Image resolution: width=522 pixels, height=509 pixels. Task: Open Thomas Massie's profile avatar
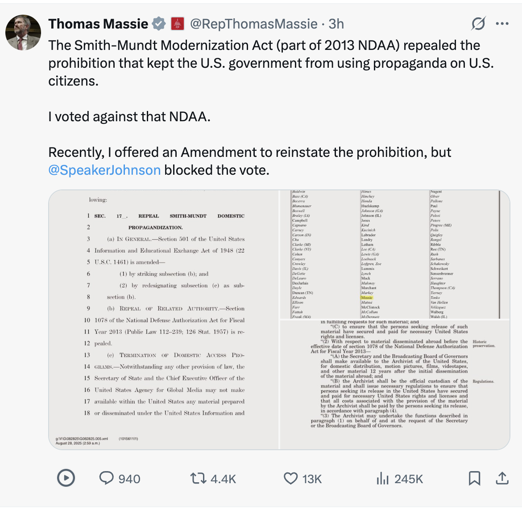tap(23, 33)
